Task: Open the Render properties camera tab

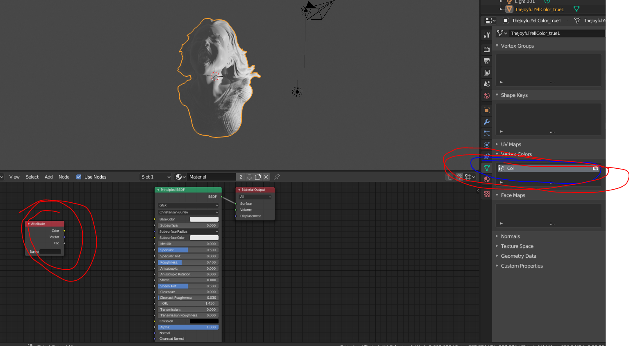Action: click(x=486, y=49)
